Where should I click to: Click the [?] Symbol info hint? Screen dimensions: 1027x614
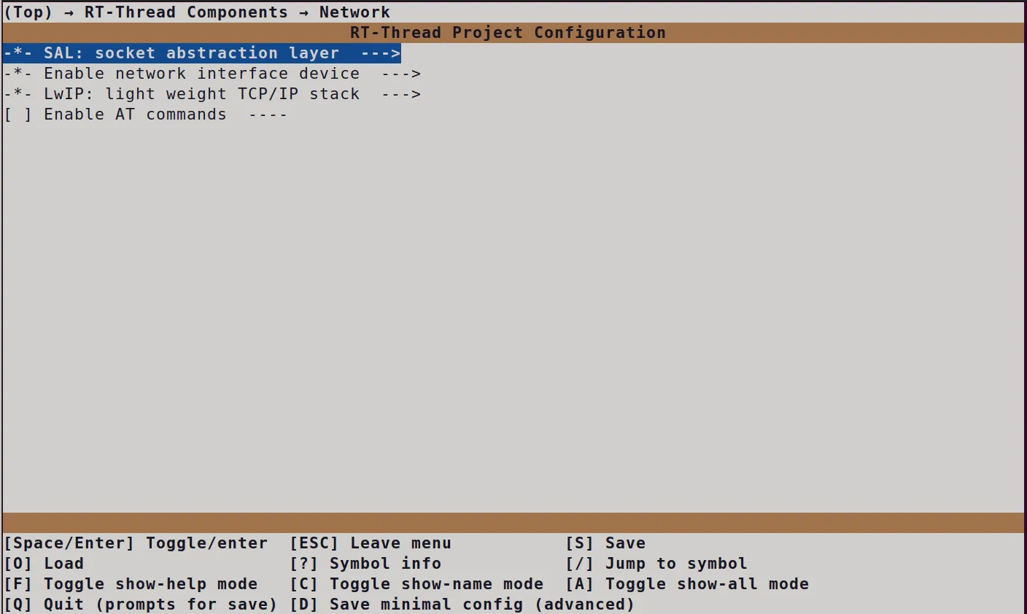[x=365, y=564]
